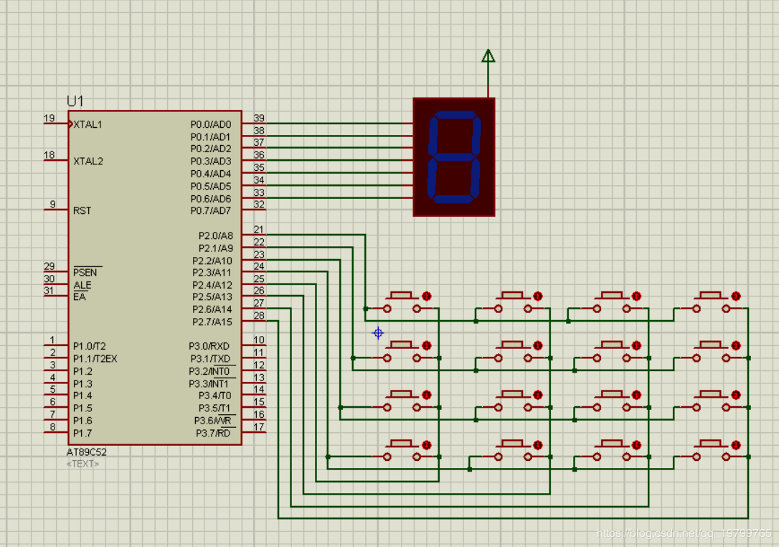This screenshot has height=547, width=779.
Task: Select pin 10 of P3.0/RXD
Action: pyautogui.click(x=255, y=345)
